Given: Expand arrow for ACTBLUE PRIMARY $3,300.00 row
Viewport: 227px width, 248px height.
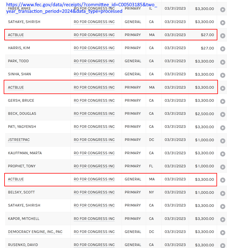Looking at the screenshot, I should point(222,88).
